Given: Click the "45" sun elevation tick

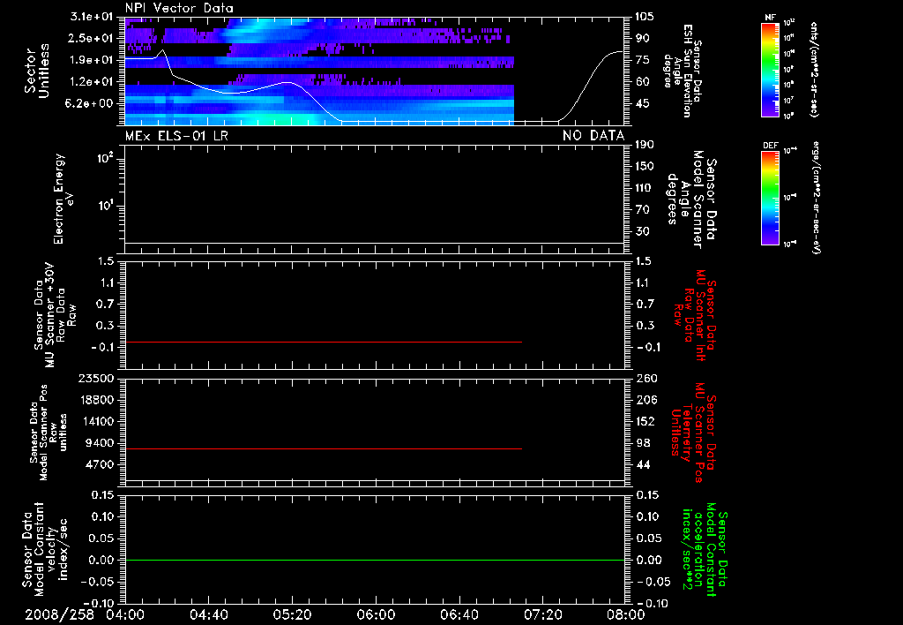Looking at the screenshot, I should (642, 103).
